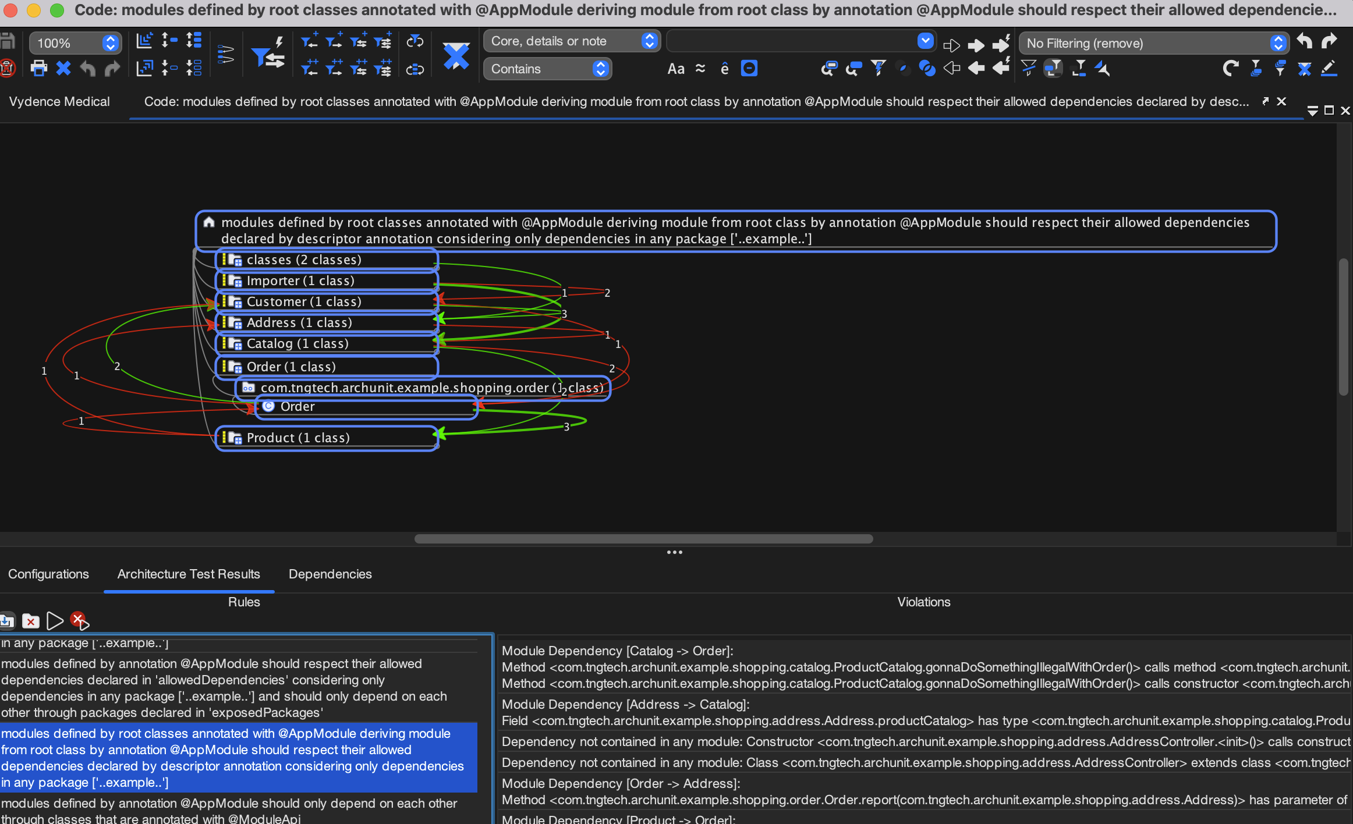Toggle the Aa case sensitive search option
The width and height of the screenshot is (1353, 824).
click(x=675, y=69)
